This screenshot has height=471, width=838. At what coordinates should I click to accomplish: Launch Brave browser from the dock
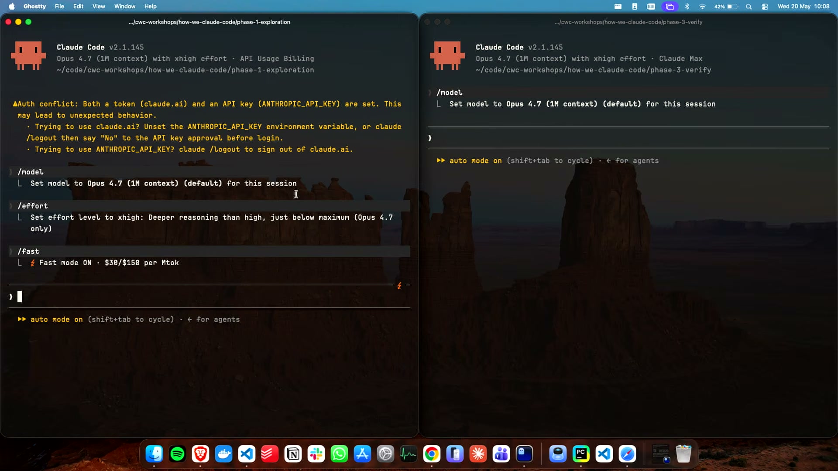[x=200, y=454]
